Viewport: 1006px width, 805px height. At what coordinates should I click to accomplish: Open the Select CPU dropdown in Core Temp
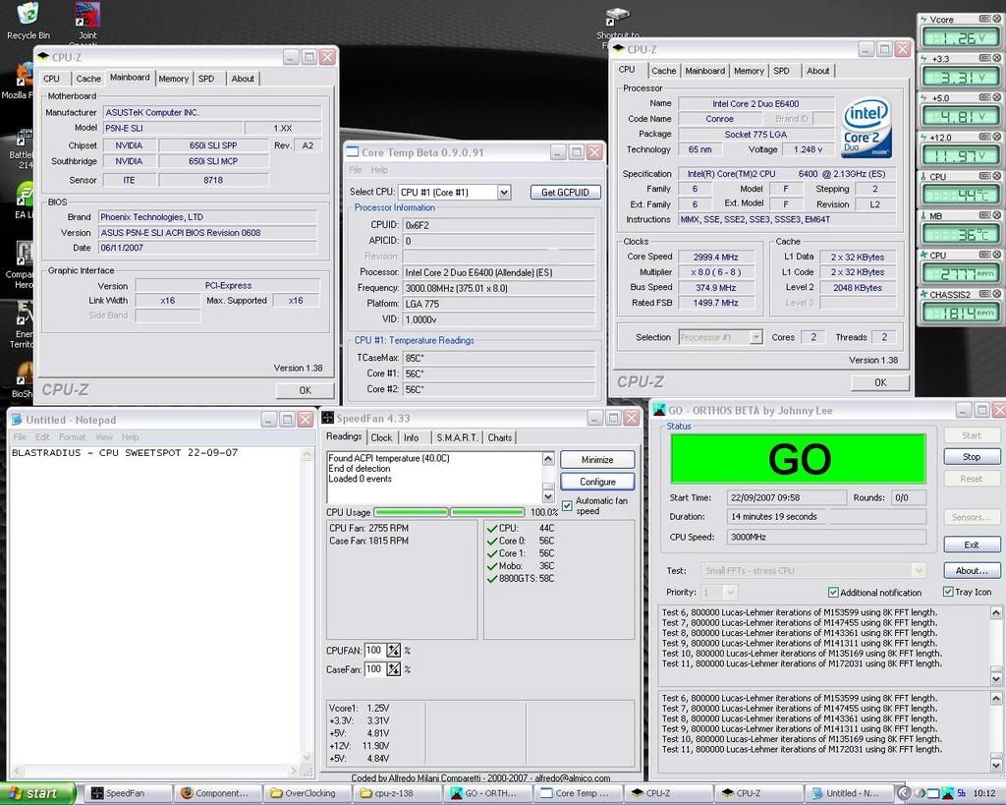[504, 192]
